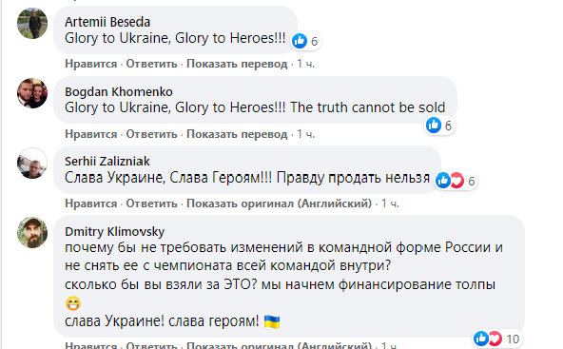The image size is (563, 349).
Task: Show original English of Serhii Zalizniak's comment
Action: point(279,204)
